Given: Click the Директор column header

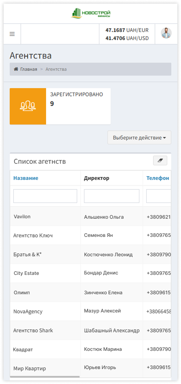Looking at the screenshot, I should point(97,178).
